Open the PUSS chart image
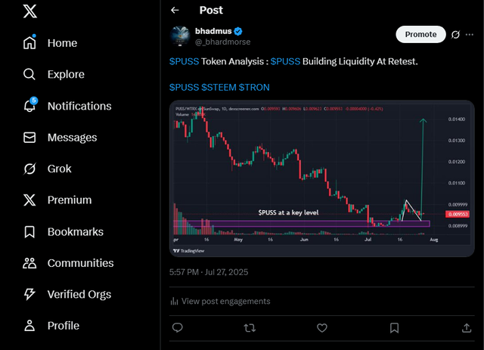Image resolution: width=484 pixels, height=350 pixels. (321, 178)
